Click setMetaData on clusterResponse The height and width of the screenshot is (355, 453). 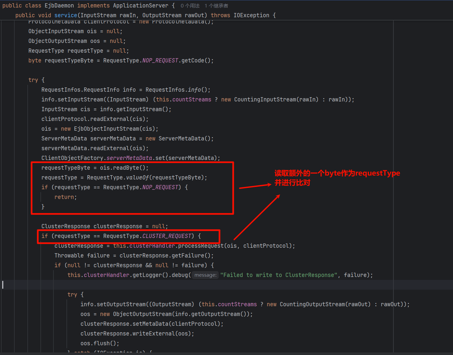click(x=150, y=324)
